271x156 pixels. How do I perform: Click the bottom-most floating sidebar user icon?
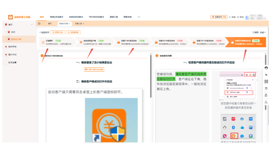point(266,102)
